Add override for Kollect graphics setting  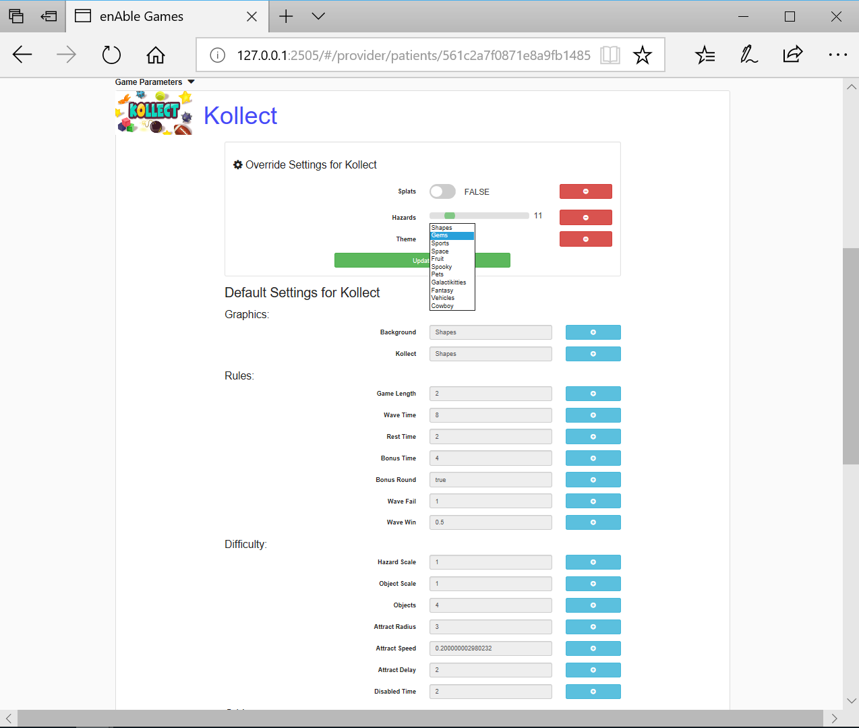pos(593,354)
